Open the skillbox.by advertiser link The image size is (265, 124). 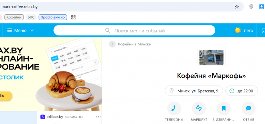point(55,117)
